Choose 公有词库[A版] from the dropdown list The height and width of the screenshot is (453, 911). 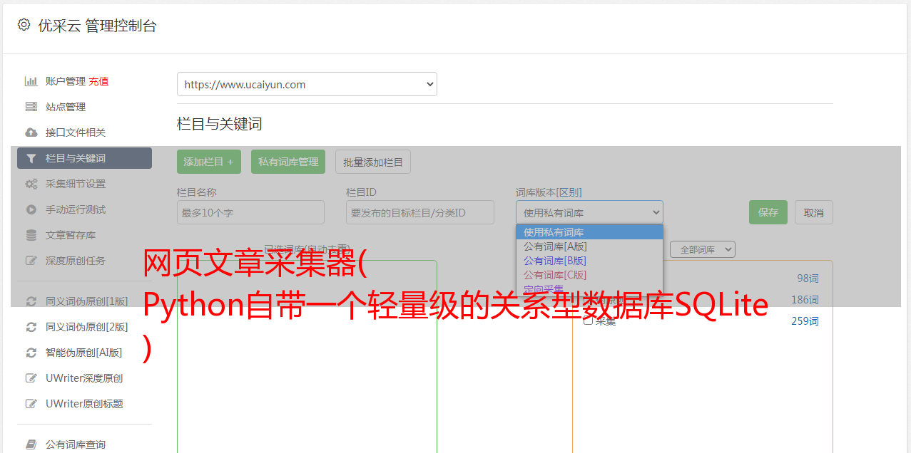pyautogui.click(x=589, y=246)
